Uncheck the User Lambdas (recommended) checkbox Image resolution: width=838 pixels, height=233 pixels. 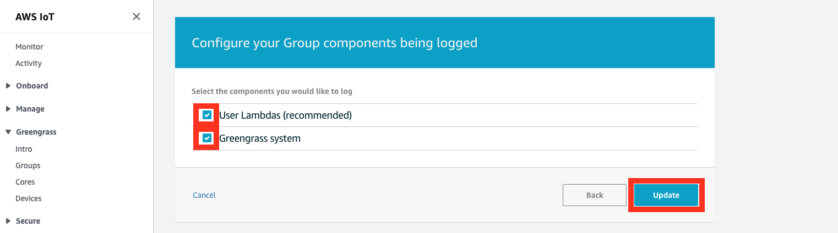[x=206, y=115]
